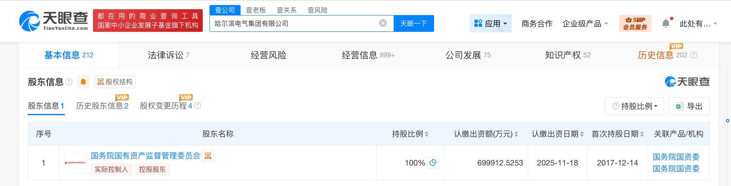The width and height of the screenshot is (731, 186).
Task: Click the Tianyancha logo icon
Action: 29,21
